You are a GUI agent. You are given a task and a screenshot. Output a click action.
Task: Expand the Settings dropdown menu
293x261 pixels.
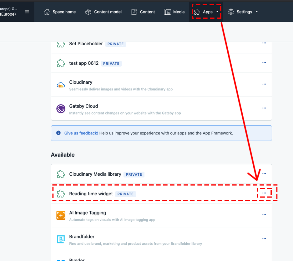(243, 12)
